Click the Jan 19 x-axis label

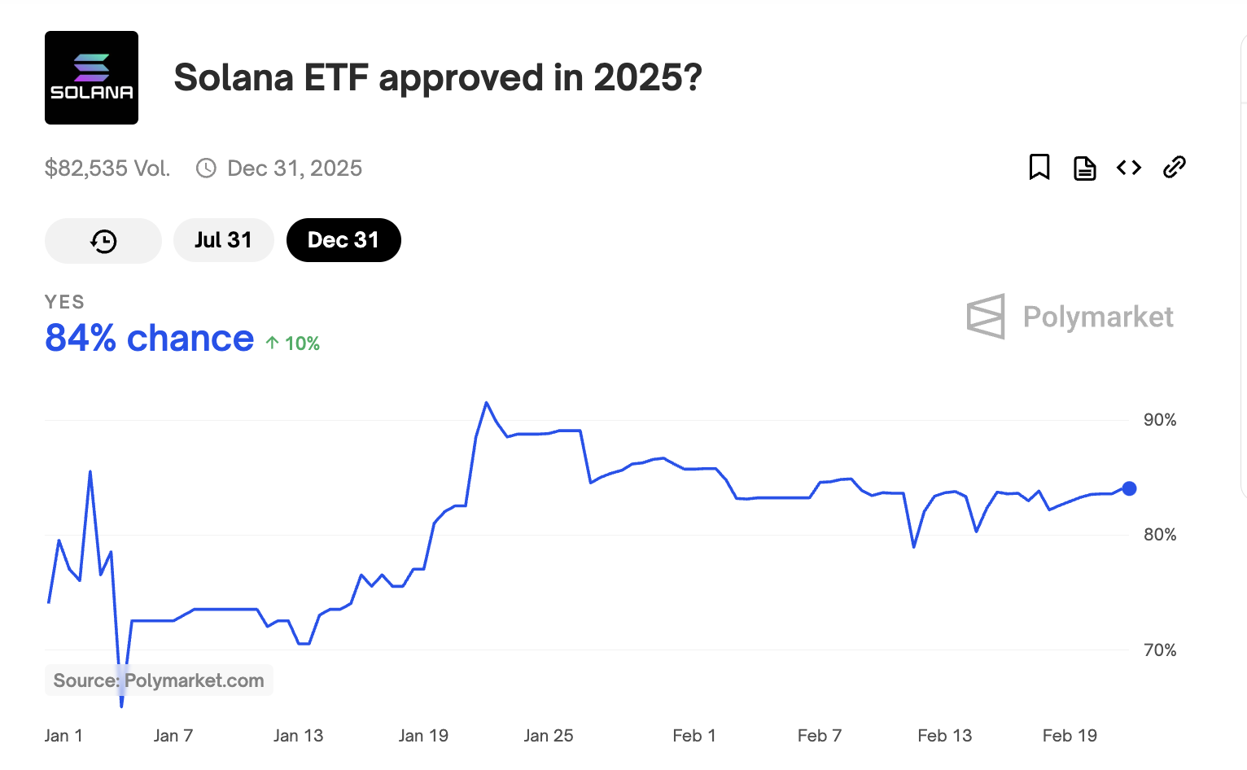(423, 736)
